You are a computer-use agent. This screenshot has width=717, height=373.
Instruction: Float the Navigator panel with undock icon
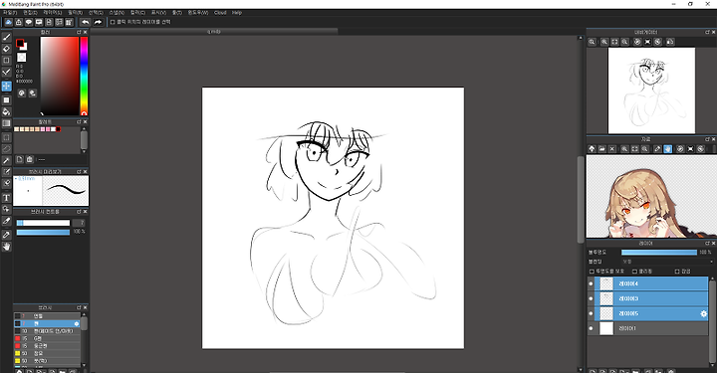point(707,32)
